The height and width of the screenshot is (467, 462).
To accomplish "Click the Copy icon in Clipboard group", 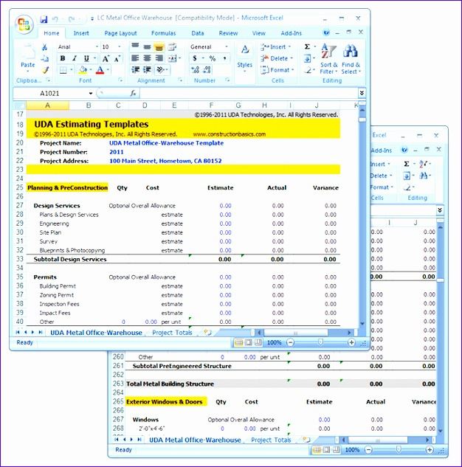I will (x=45, y=58).
